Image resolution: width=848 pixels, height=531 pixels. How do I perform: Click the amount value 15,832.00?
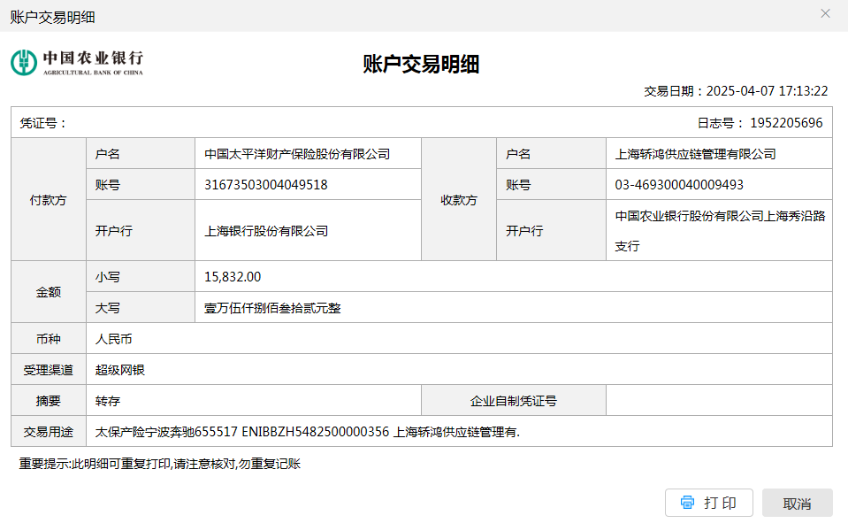(233, 277)
